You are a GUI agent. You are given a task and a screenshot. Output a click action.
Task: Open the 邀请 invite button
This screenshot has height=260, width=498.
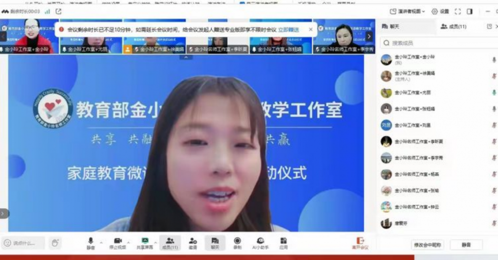pyautogui.click(x=193, y=243)
